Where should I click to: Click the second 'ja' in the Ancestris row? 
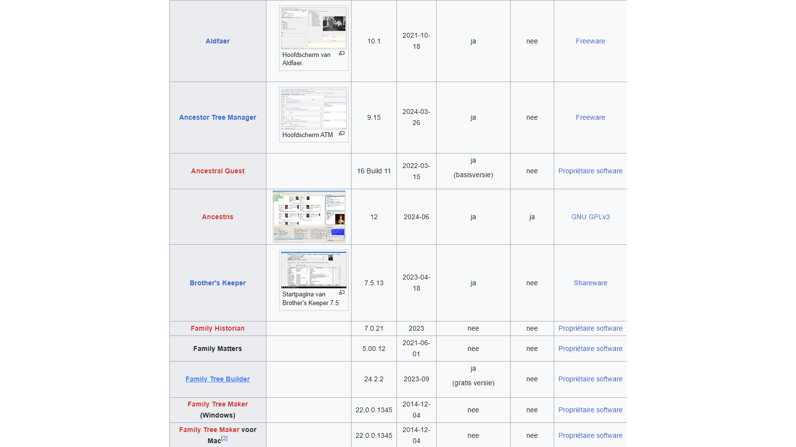(532, 217)
